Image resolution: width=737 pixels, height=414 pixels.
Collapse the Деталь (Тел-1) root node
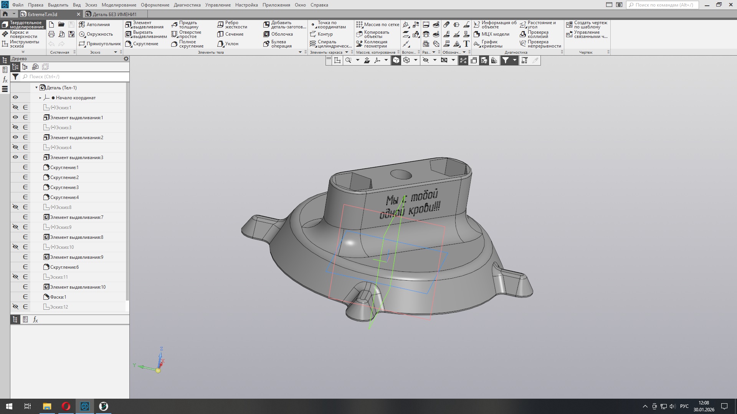(36, 88)
